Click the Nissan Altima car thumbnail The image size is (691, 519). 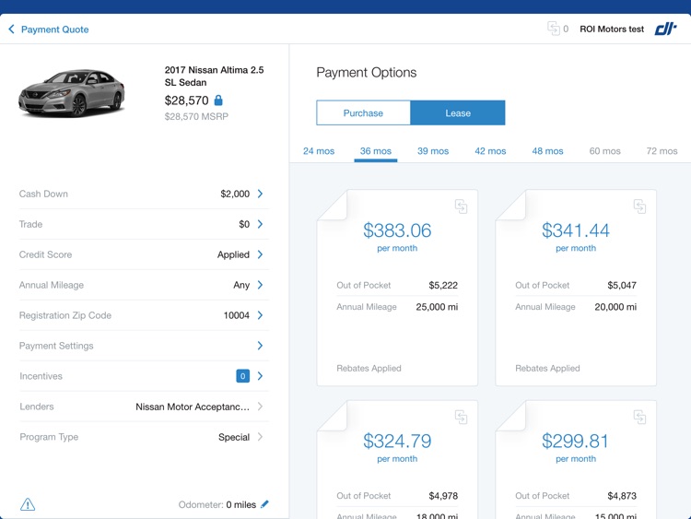(x=71, y=93)
